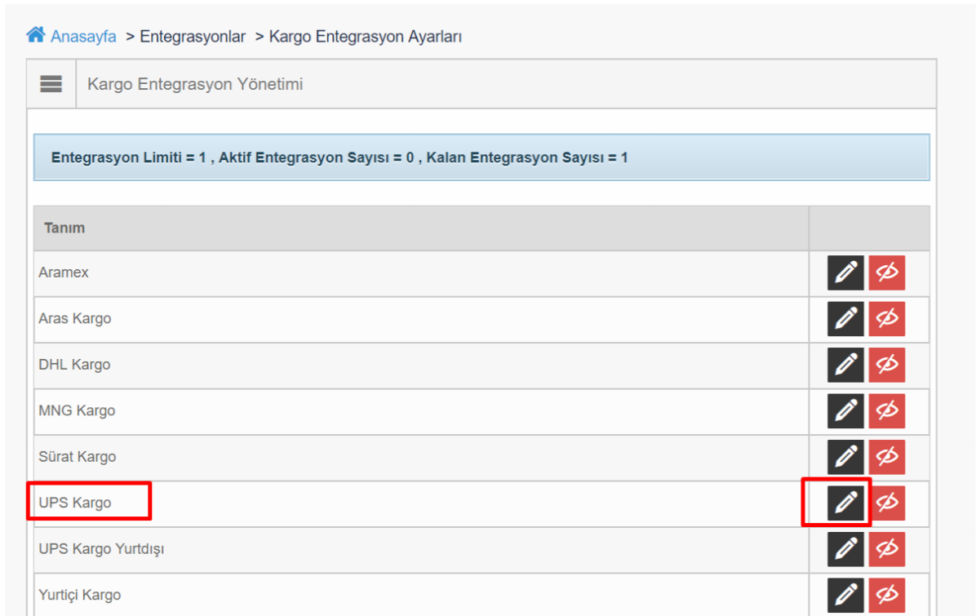This screenshot has height=616, width=976.
Task: Toggle visibility of Yurtiçi Kargo
Action: coord(887,595)
